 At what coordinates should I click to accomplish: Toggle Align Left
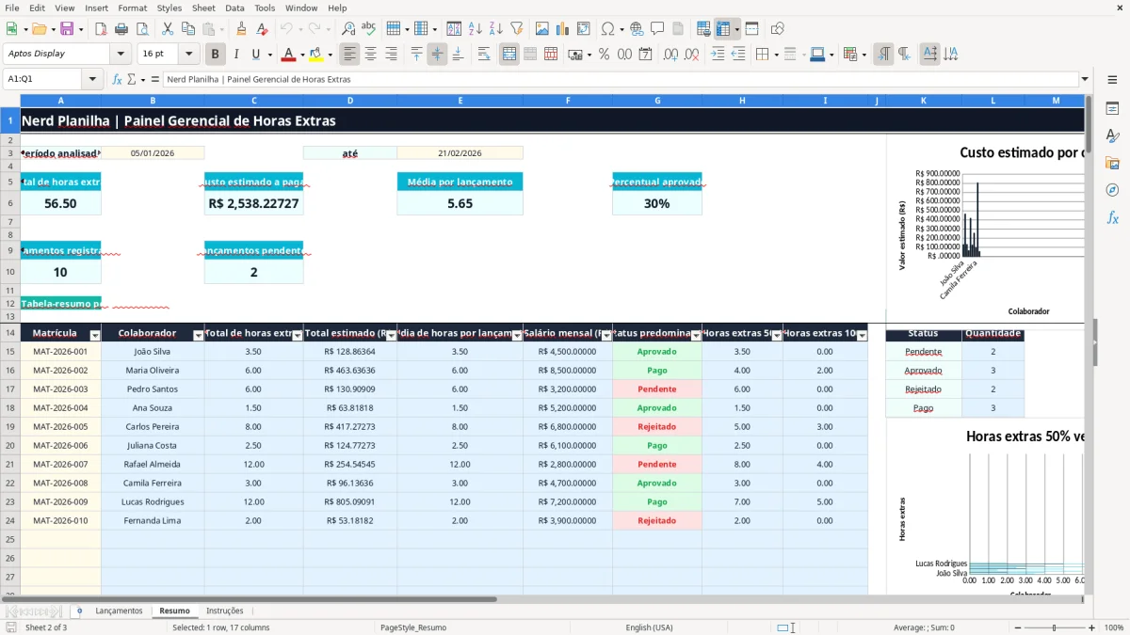(350, 55)
